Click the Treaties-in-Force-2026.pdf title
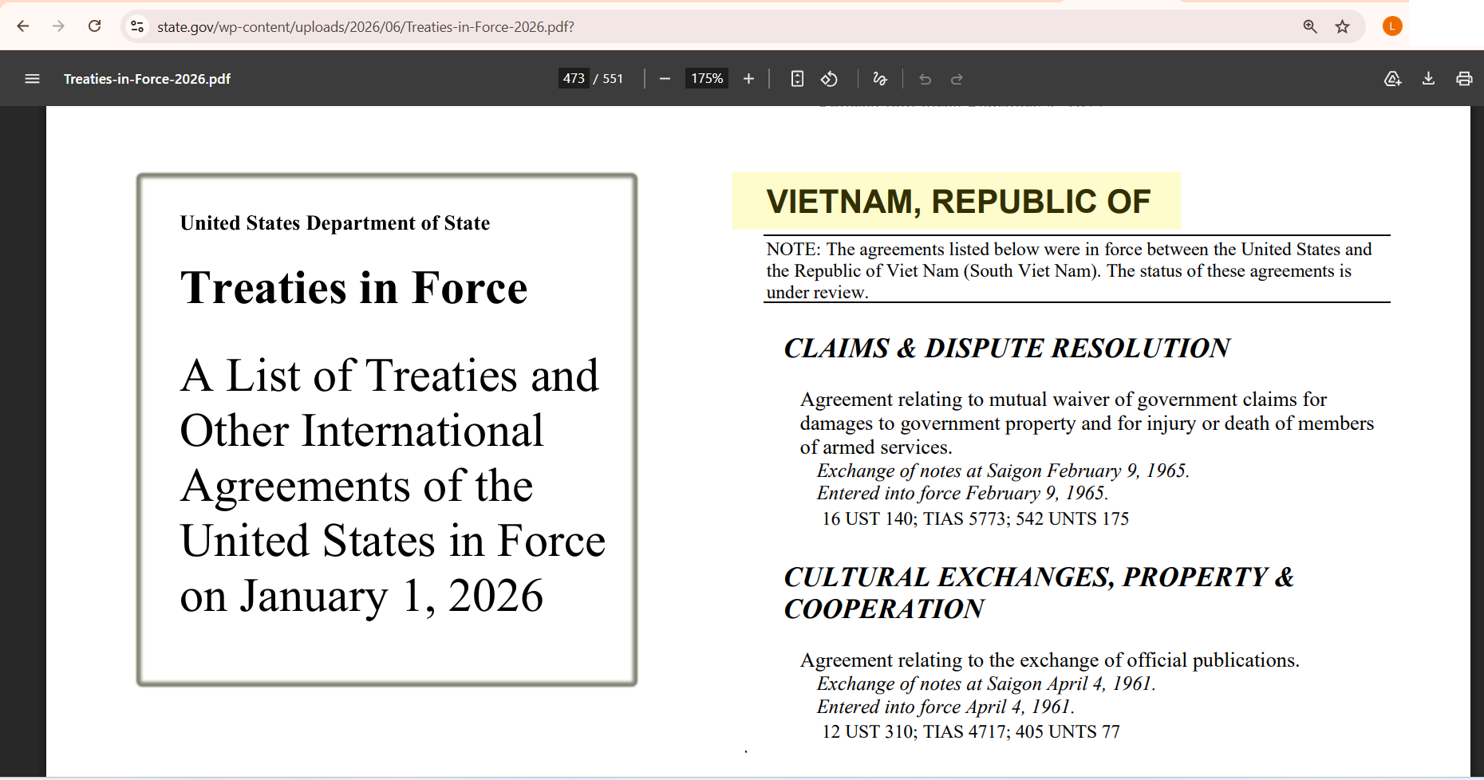This screenshot has height=780, width=1484. [147, 79]
